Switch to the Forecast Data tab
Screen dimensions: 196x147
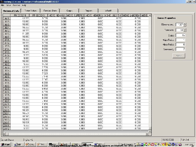point(50,11)
